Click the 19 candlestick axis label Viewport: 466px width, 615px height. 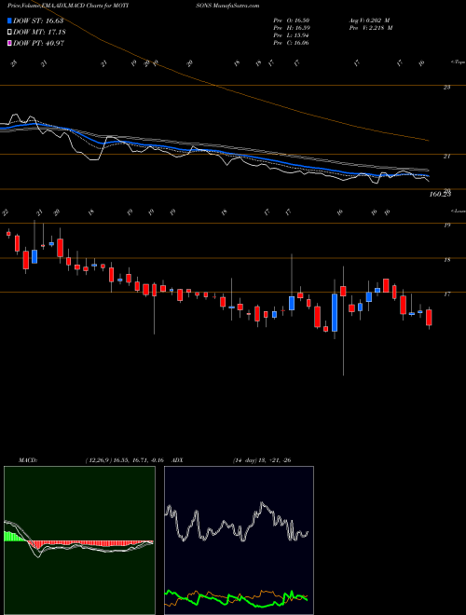point(446,225)
